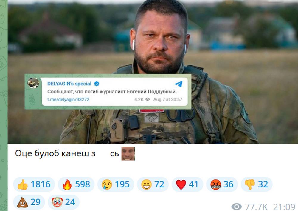
Task: Open the t.me/delyagin/33272 link
Action: click(x=68, y=99)
